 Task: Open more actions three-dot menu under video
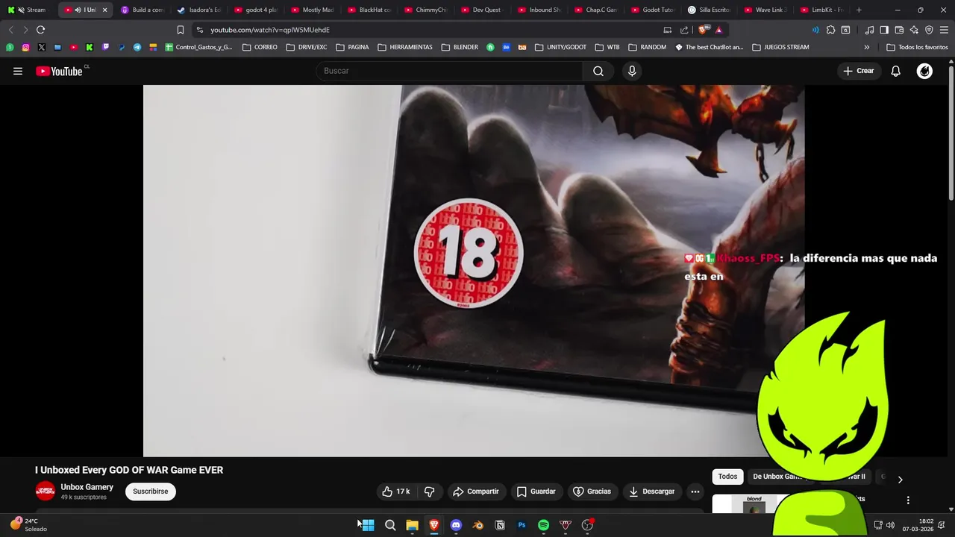pos(695,492)
